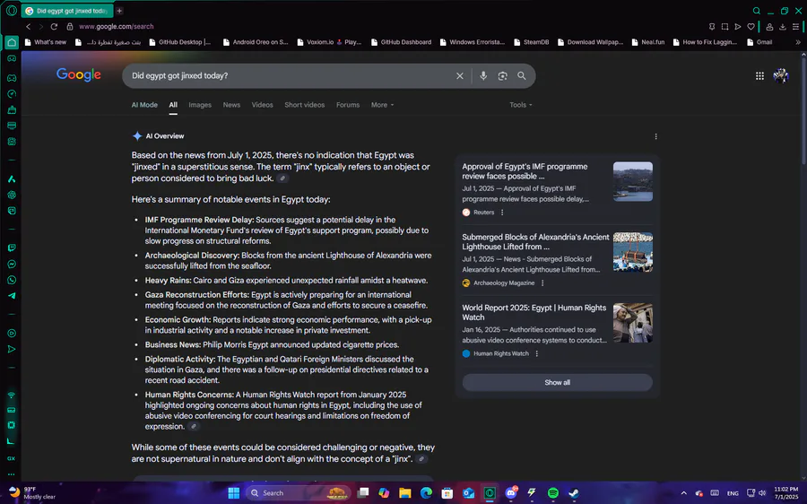The image size is (807, 504).
Task: Go back to the previous page
Action: click(x=29, y=26)
